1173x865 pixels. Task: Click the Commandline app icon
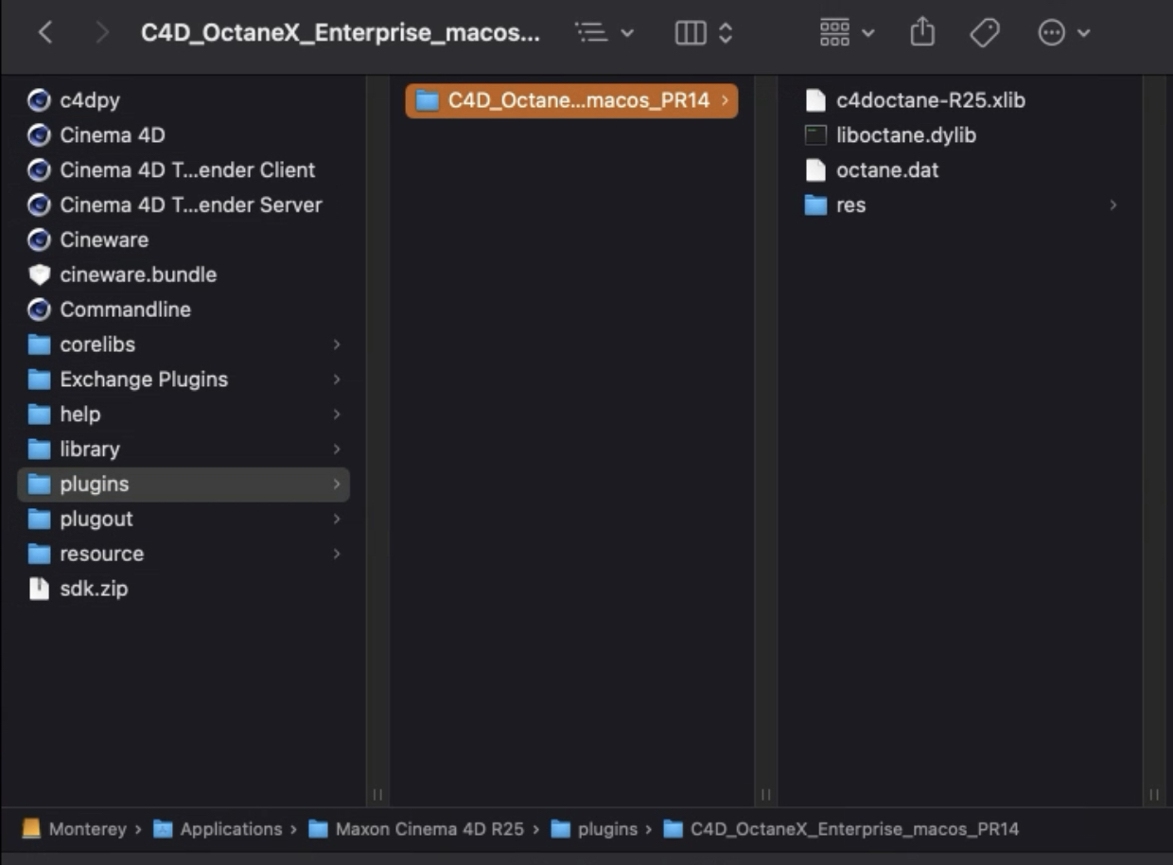coord(39,309)
